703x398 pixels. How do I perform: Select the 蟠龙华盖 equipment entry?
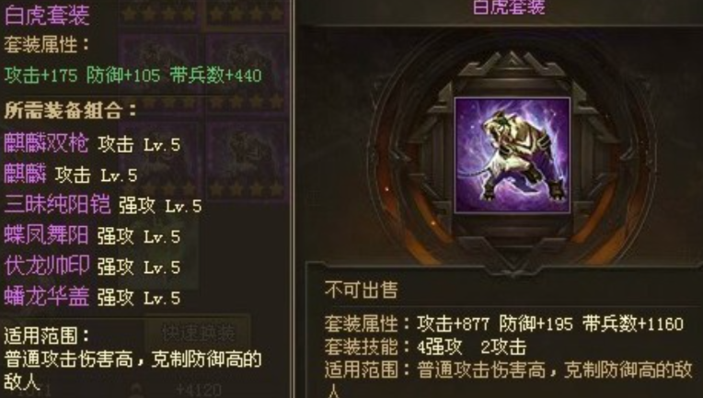(x=47, y=297)
